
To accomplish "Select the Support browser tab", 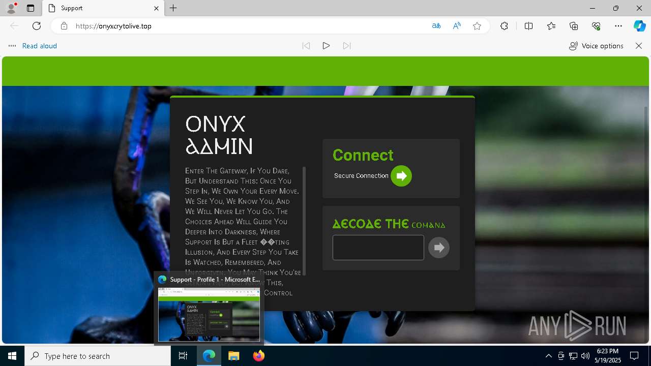I will click(102, 8).
